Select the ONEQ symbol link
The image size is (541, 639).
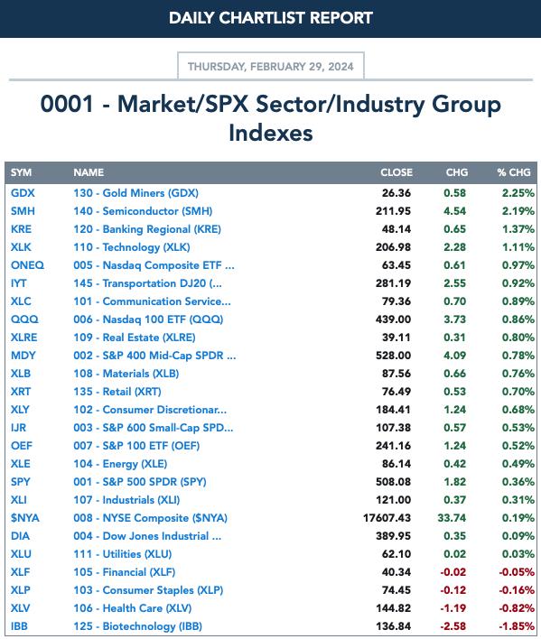(27, 265)
